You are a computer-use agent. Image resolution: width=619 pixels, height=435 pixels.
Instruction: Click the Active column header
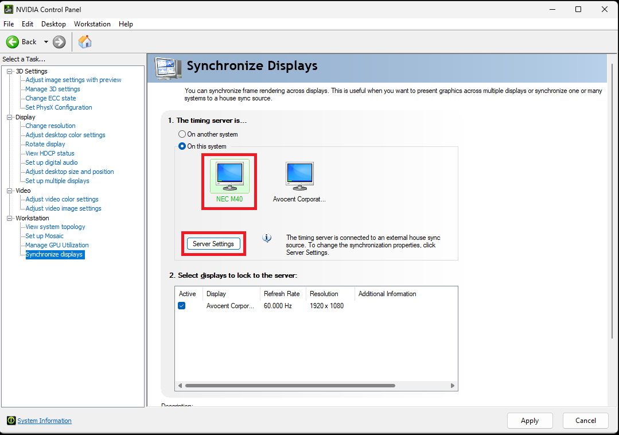pyautogui.click(x=189, y=294)
